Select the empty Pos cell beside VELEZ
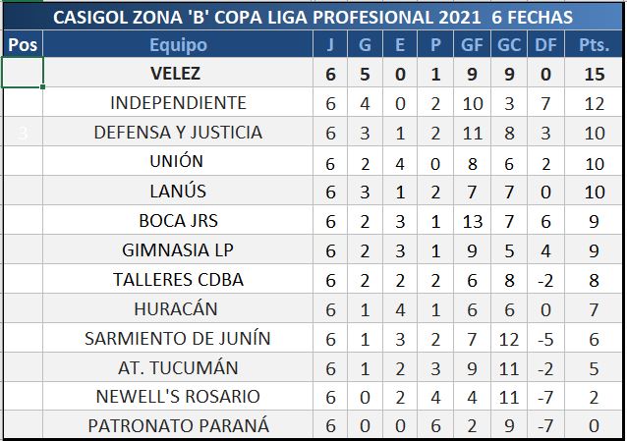627x441 pixels. tap(22, 74)
